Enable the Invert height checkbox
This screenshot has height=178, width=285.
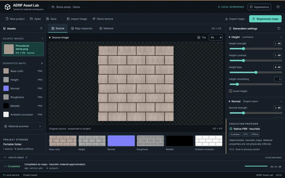coord(230,91)
